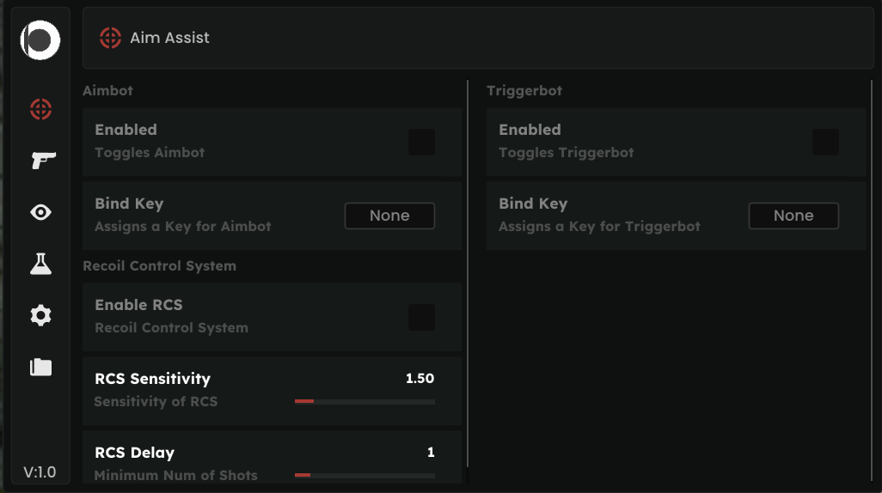Click the Triggerbot section heading
Screen dimensions: 882x493
pos(524,90)
